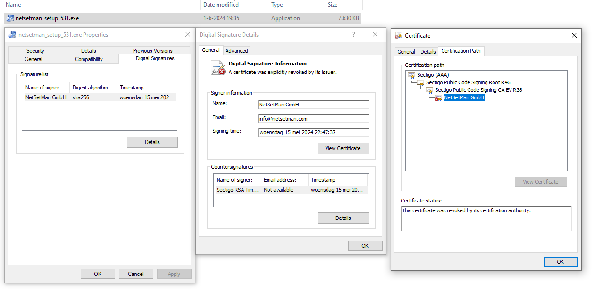Click the Certificate window title icon
The width and height of the screenshot is (595, 291).
click(x=399, y=35)
